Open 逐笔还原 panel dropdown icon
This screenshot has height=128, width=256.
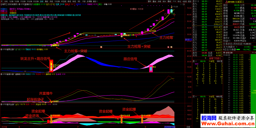tap(224, 52)
